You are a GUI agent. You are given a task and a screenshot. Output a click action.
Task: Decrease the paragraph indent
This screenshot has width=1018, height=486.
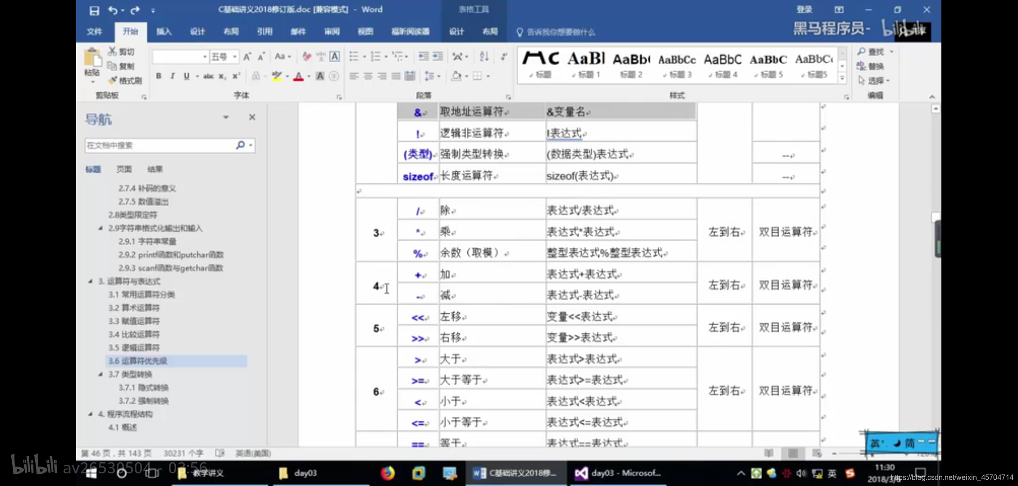click(x=423, y=56)
